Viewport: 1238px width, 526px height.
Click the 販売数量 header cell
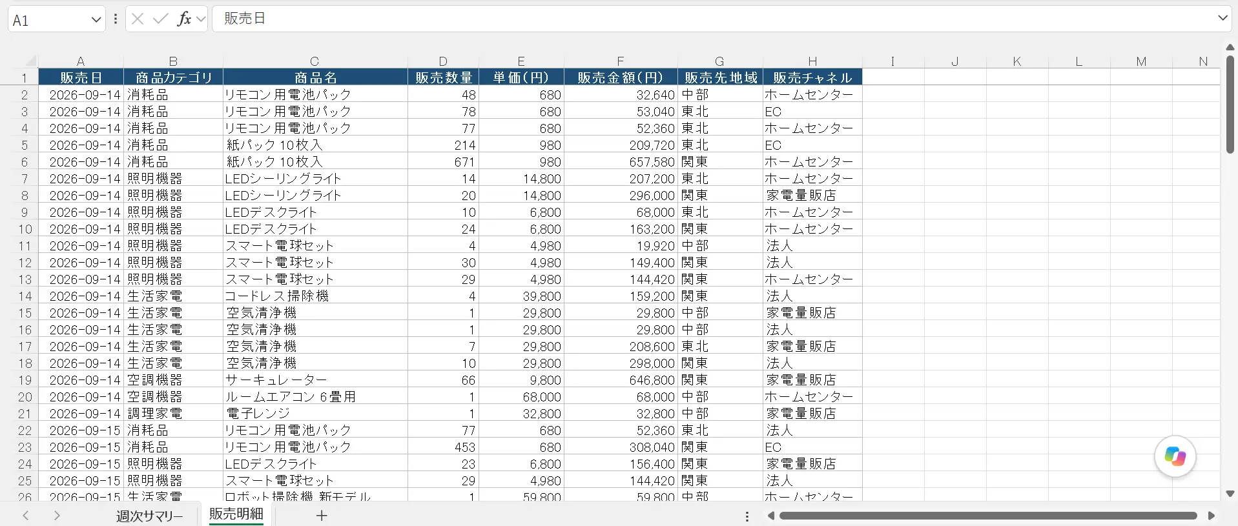click(x=443, y=77)
